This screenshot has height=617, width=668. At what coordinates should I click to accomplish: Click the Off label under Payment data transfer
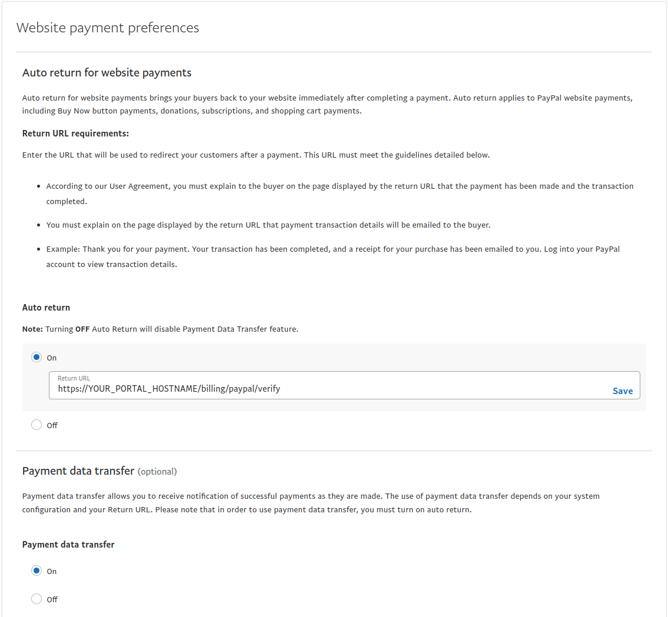(52, 599)
